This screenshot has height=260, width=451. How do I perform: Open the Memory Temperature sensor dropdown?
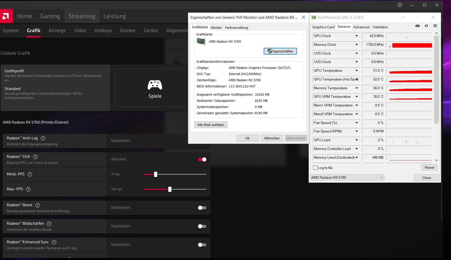[x=357, y=88]
